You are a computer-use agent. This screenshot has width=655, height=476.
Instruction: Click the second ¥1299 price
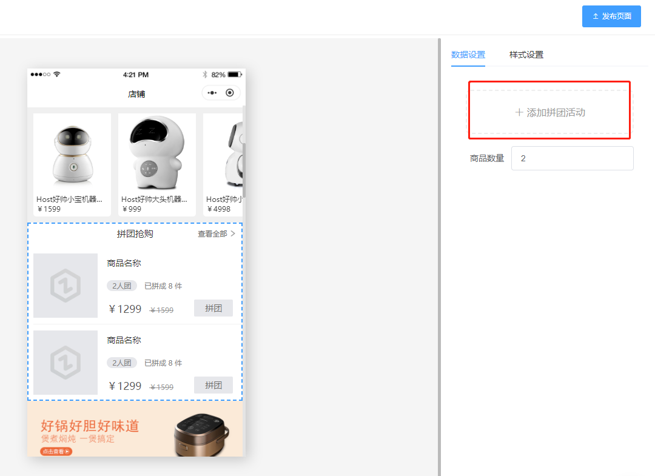click(x=126, y=386)
